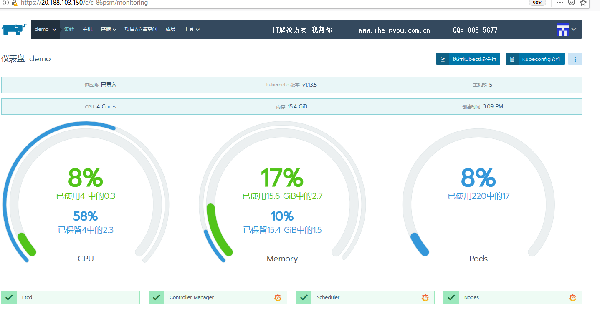This screenshot has height=314, width=600.
Task: Click the text 已保留4中的2.3
Action: (x=86, y=230)
